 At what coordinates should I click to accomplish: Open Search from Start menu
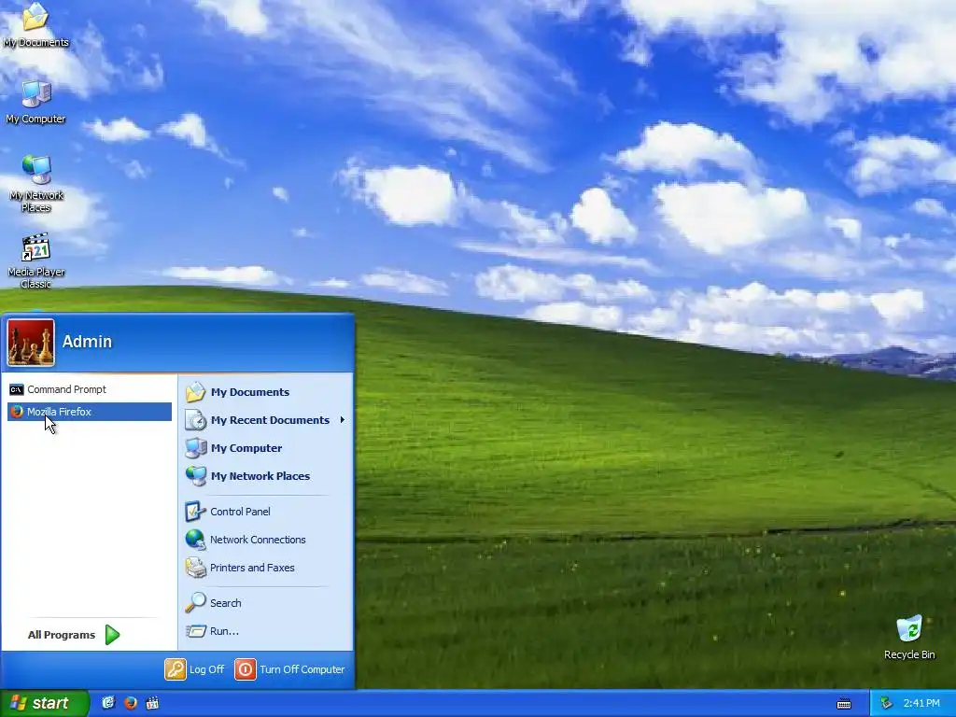pos(264,603)
